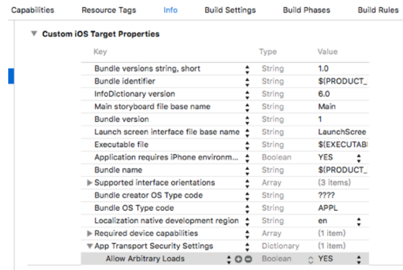
Task: Go to the Build Phases tab
Action: (306, 10)
